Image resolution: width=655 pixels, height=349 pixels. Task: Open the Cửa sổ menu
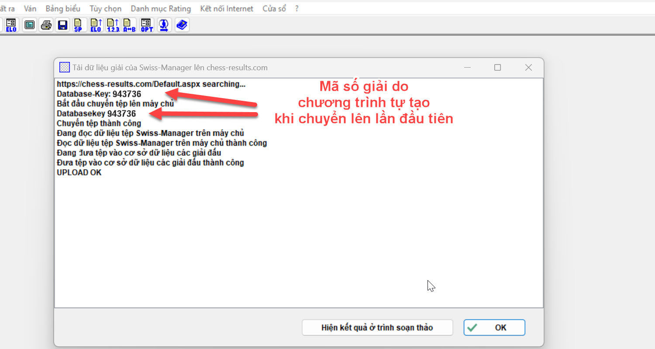pyautogui.click(x=274, y=8)
